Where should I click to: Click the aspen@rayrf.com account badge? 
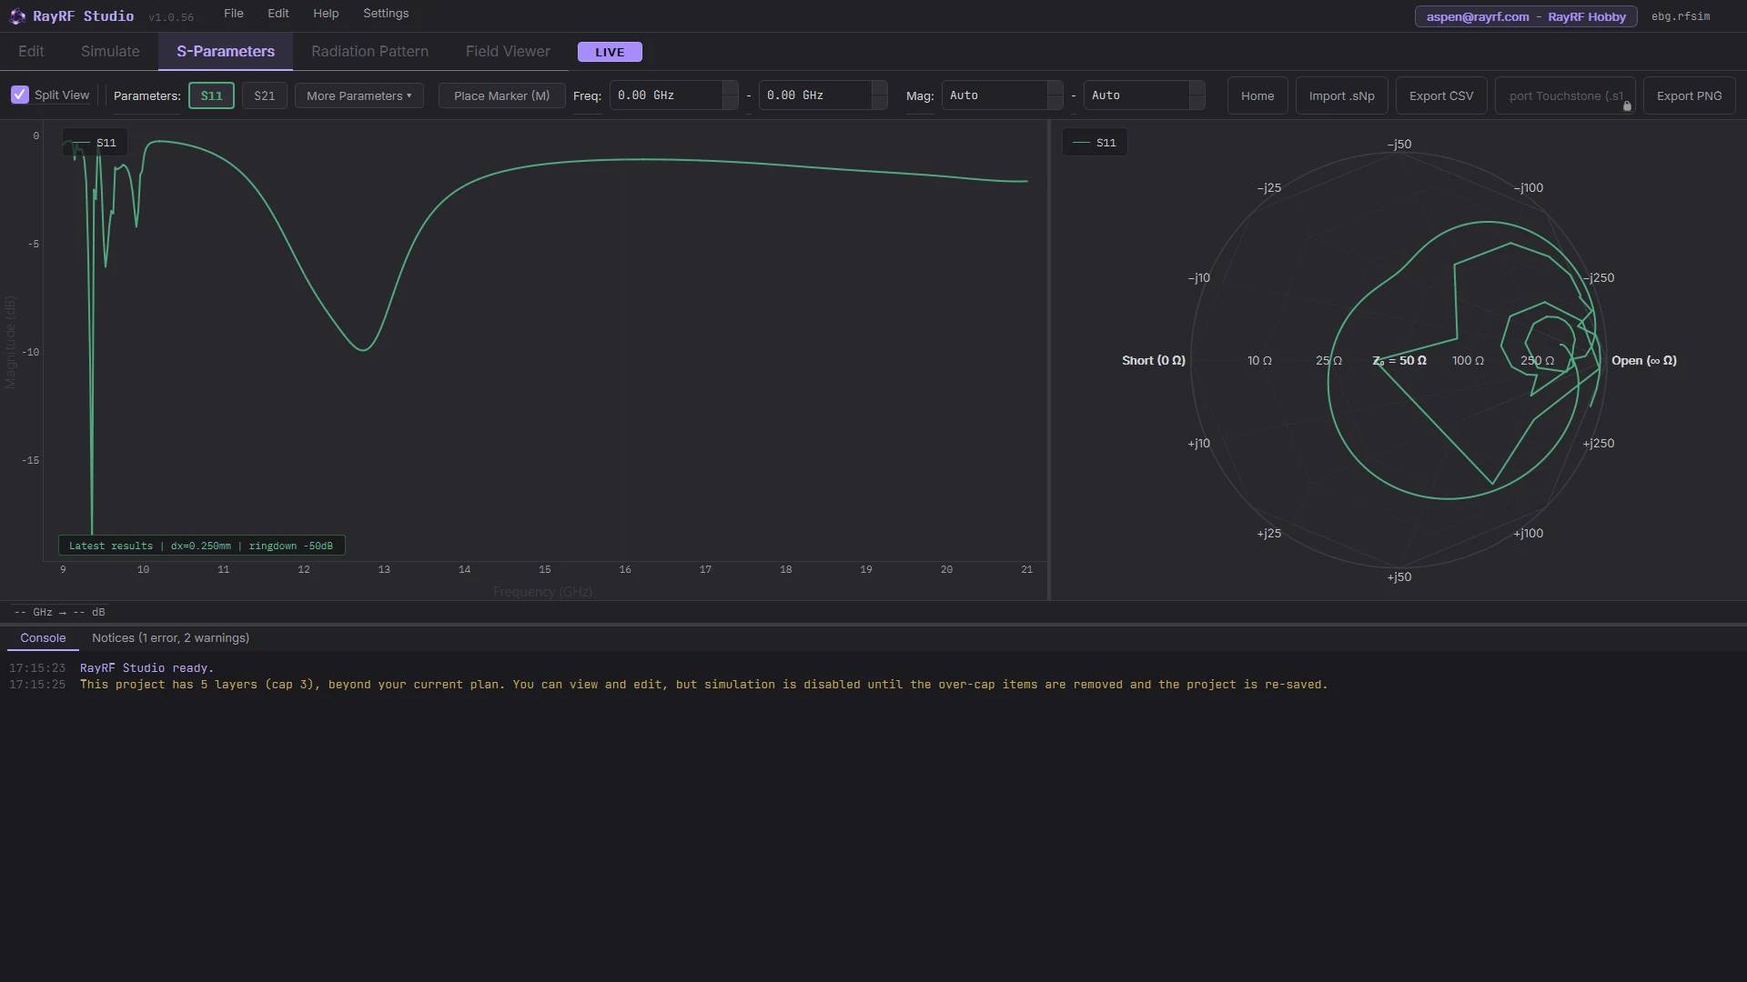pos(1526,16)
